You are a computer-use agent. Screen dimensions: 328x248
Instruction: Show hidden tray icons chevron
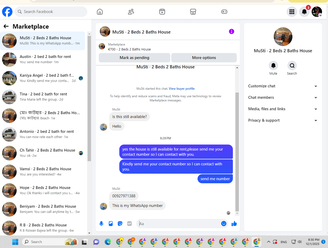[269, 242]
